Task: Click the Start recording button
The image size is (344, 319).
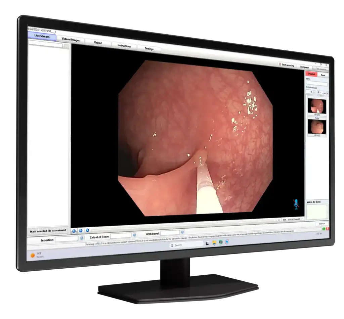Action: 286,65
